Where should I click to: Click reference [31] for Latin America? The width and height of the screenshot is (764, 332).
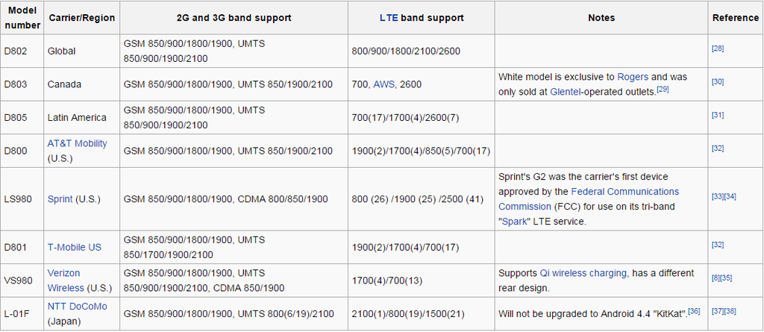point(718,115)
